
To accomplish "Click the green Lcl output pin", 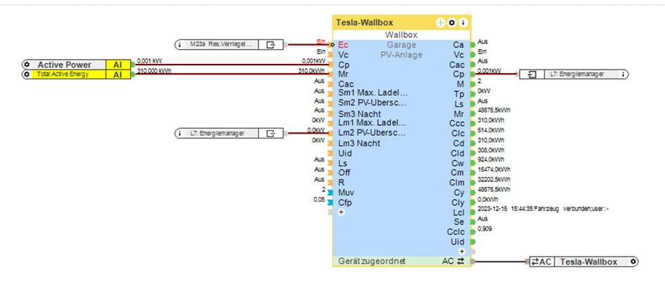I will click(473, 212).
